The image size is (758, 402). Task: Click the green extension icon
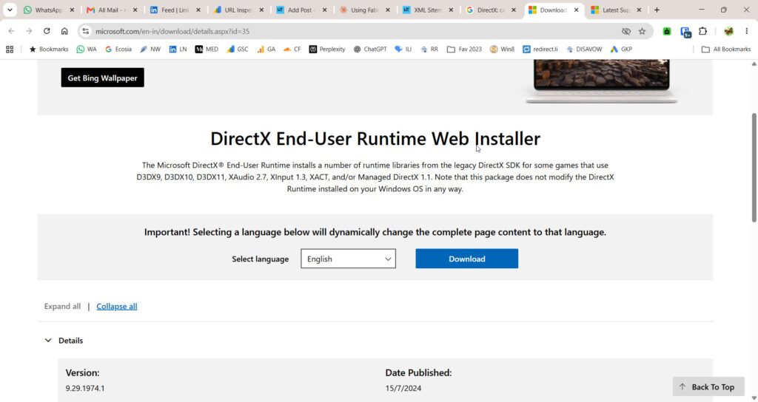667,31
